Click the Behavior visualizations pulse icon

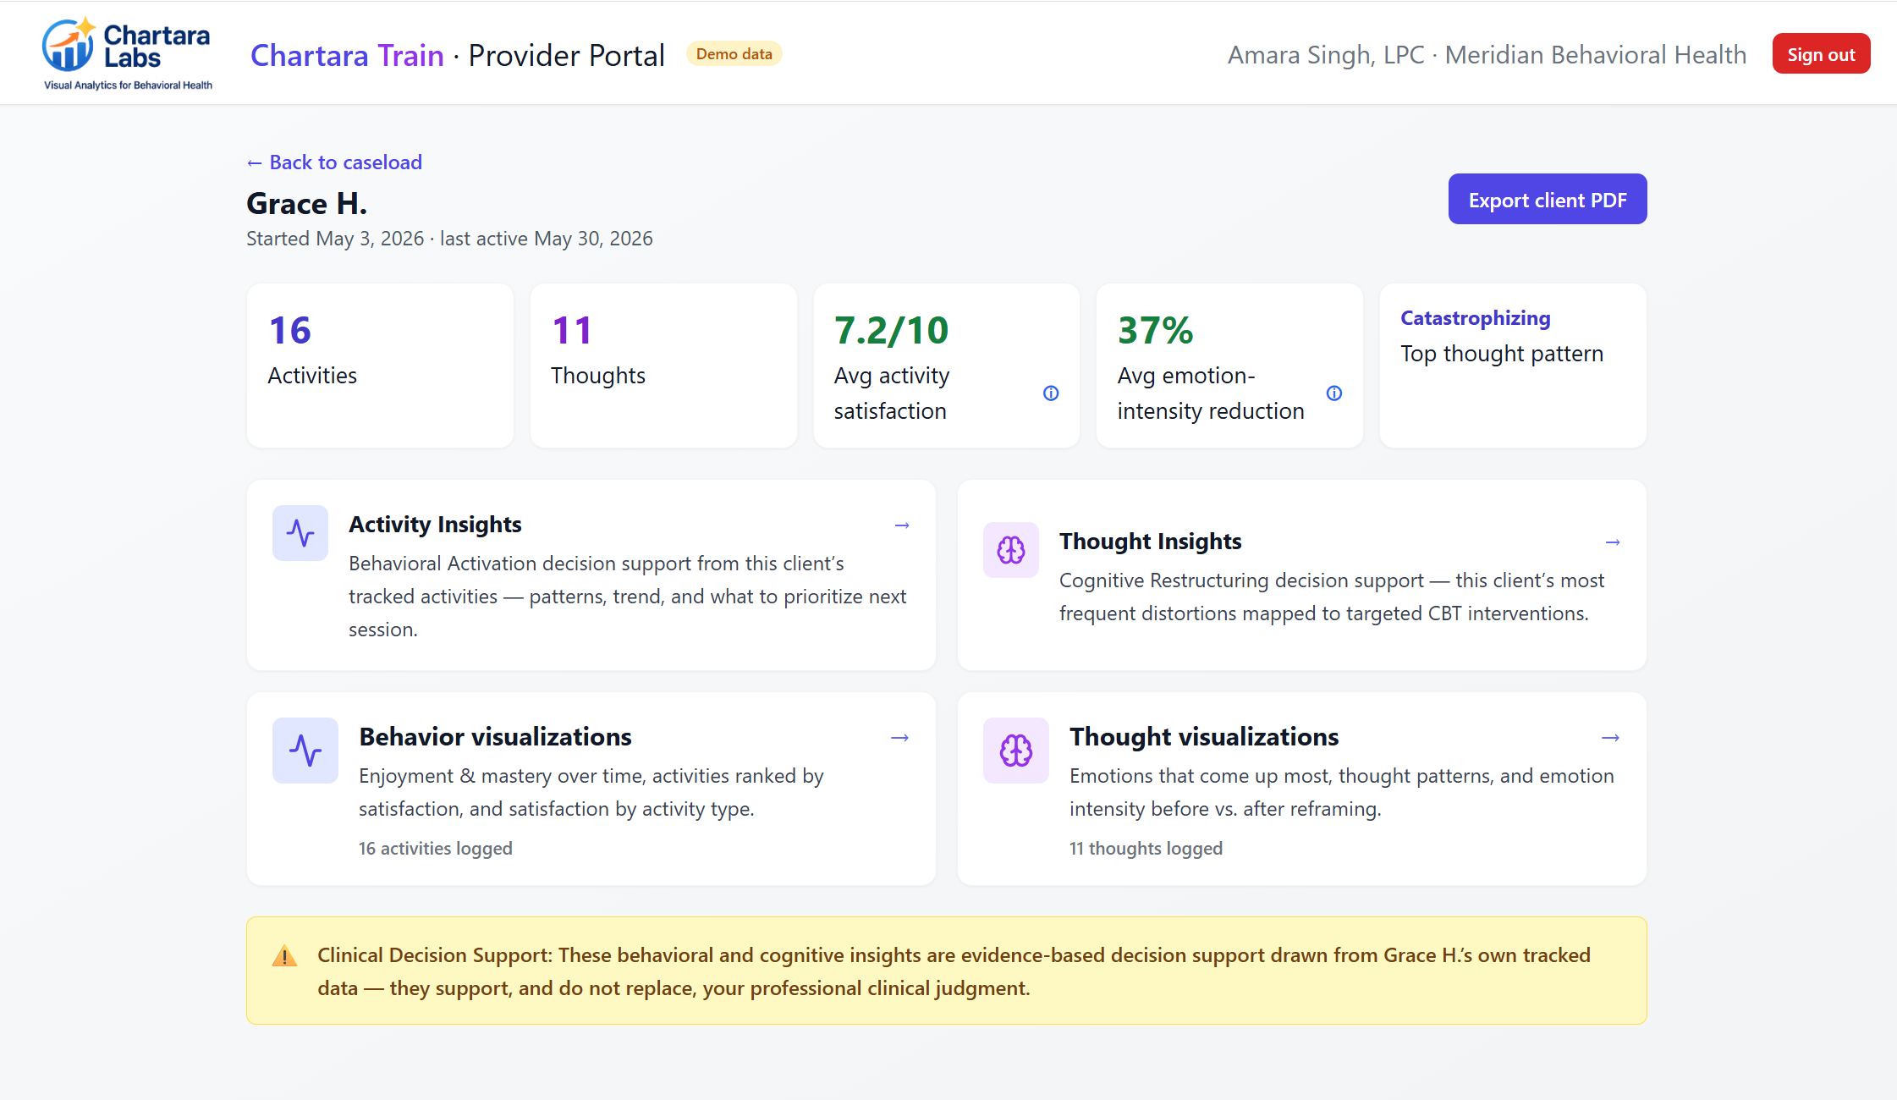(x=305, y=751)
